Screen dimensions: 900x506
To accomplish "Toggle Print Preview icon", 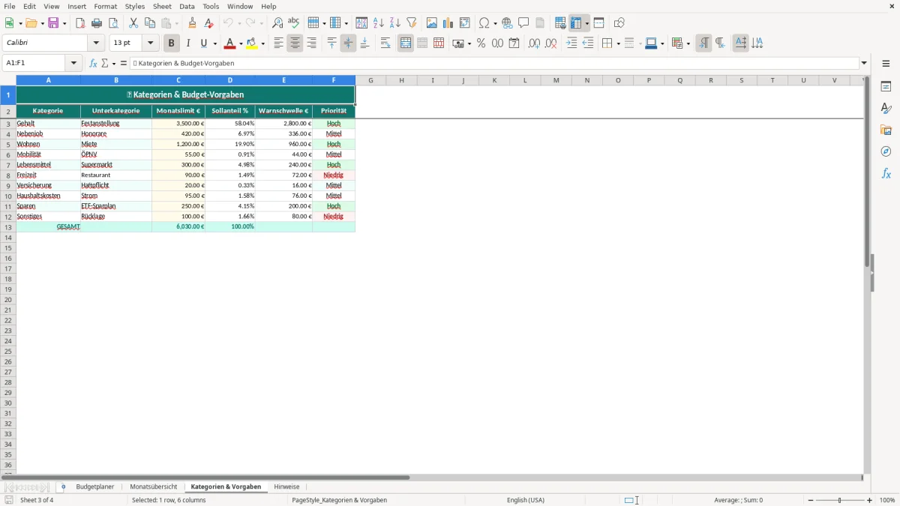I will coord(113,23).
